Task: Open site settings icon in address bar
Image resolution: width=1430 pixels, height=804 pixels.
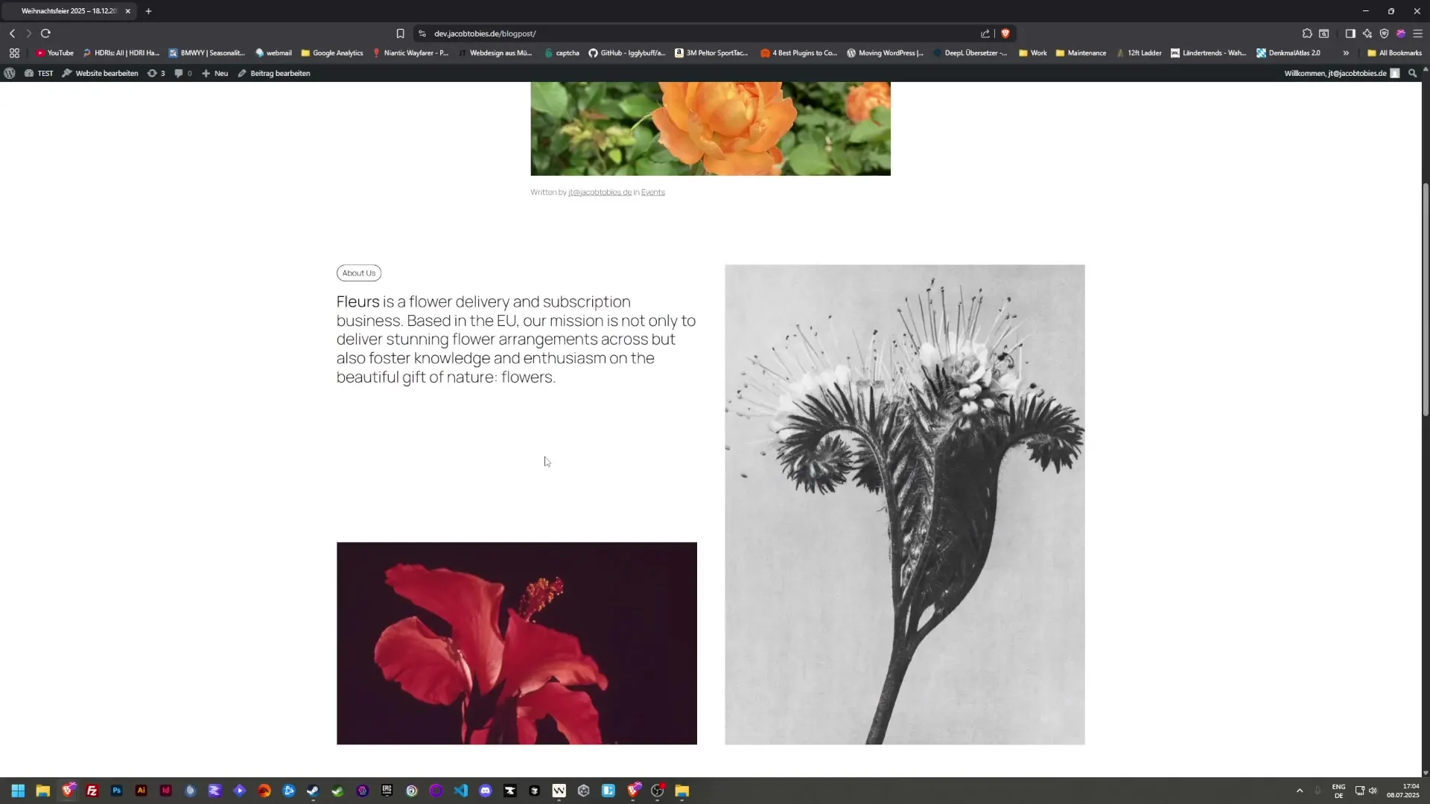Action: point(422,33)
